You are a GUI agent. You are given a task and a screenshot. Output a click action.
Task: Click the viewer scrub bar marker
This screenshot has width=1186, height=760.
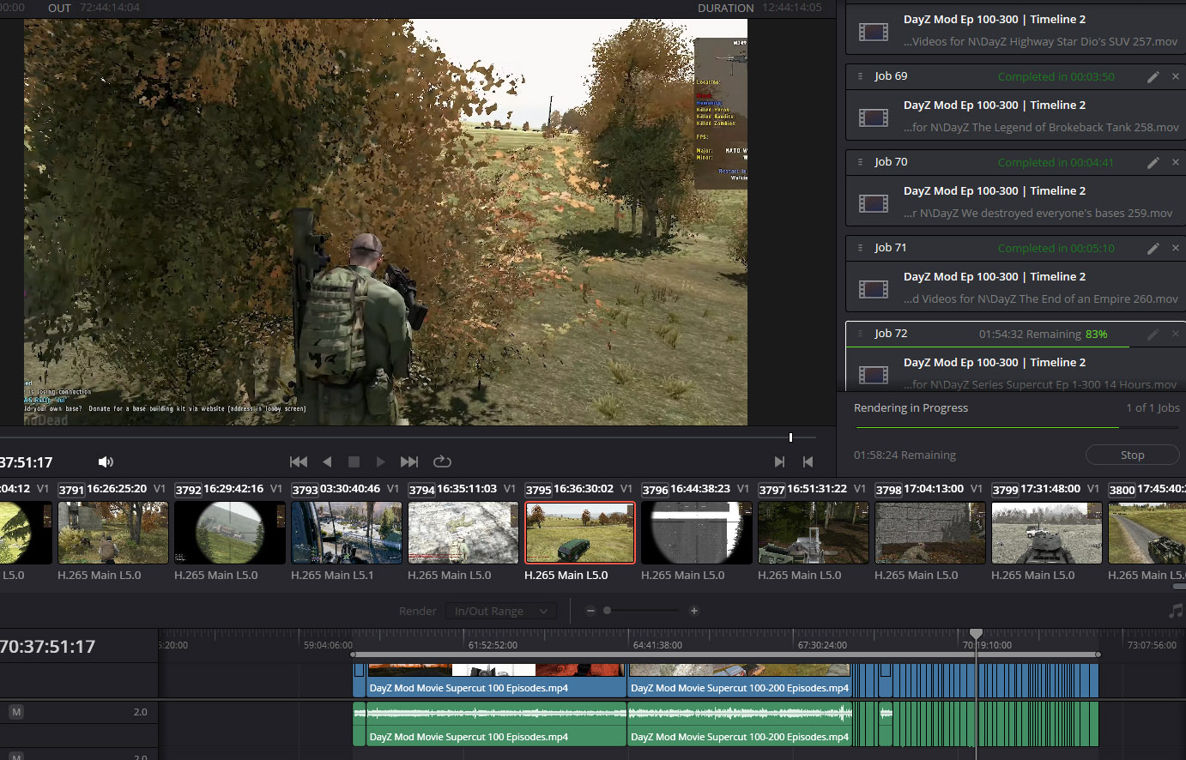pos(790,437)
